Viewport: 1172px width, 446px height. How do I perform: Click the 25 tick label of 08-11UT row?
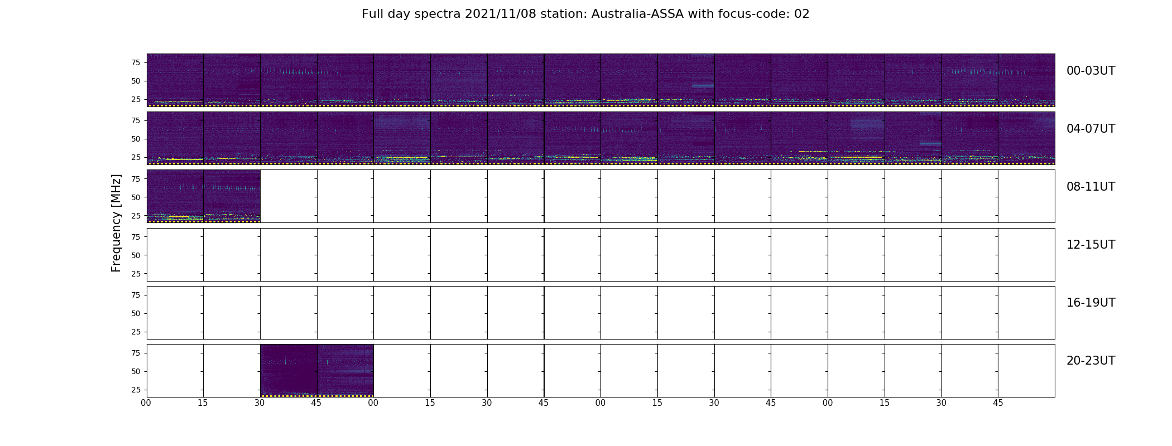click(x=136, y=216)
